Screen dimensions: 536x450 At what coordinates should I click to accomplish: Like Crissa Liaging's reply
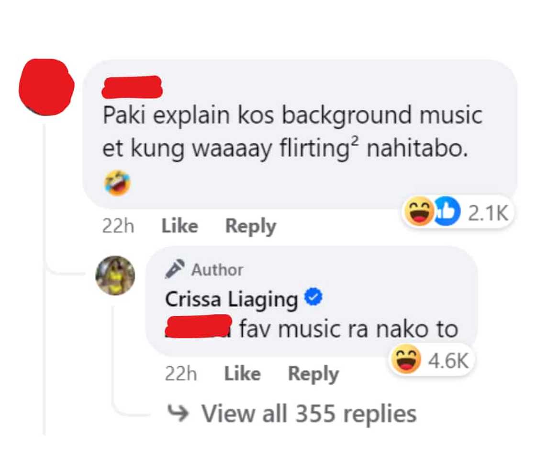(x=242, y=373)
